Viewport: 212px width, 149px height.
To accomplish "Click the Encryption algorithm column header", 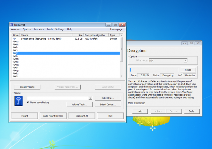I will tap(96, 35).
